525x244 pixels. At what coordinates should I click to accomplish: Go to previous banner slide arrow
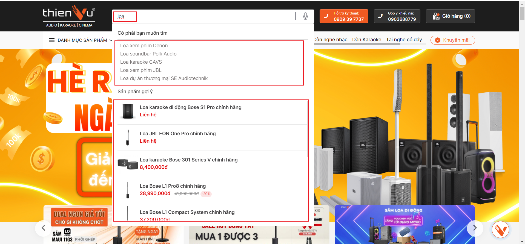(43, 228)
